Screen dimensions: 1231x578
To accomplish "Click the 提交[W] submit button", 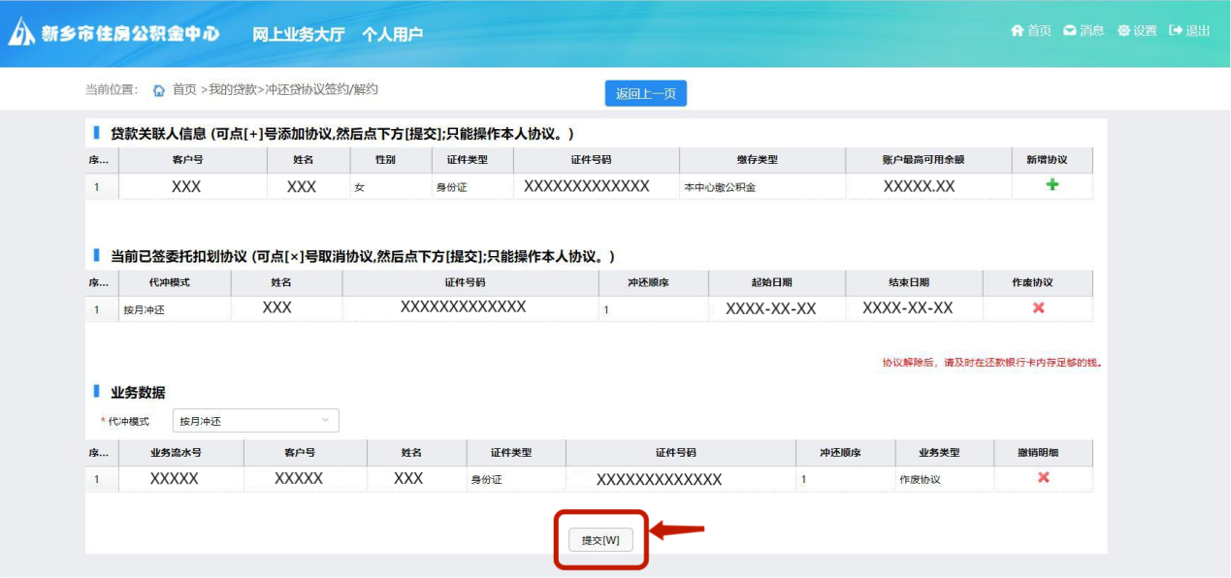I will point(600,540).
